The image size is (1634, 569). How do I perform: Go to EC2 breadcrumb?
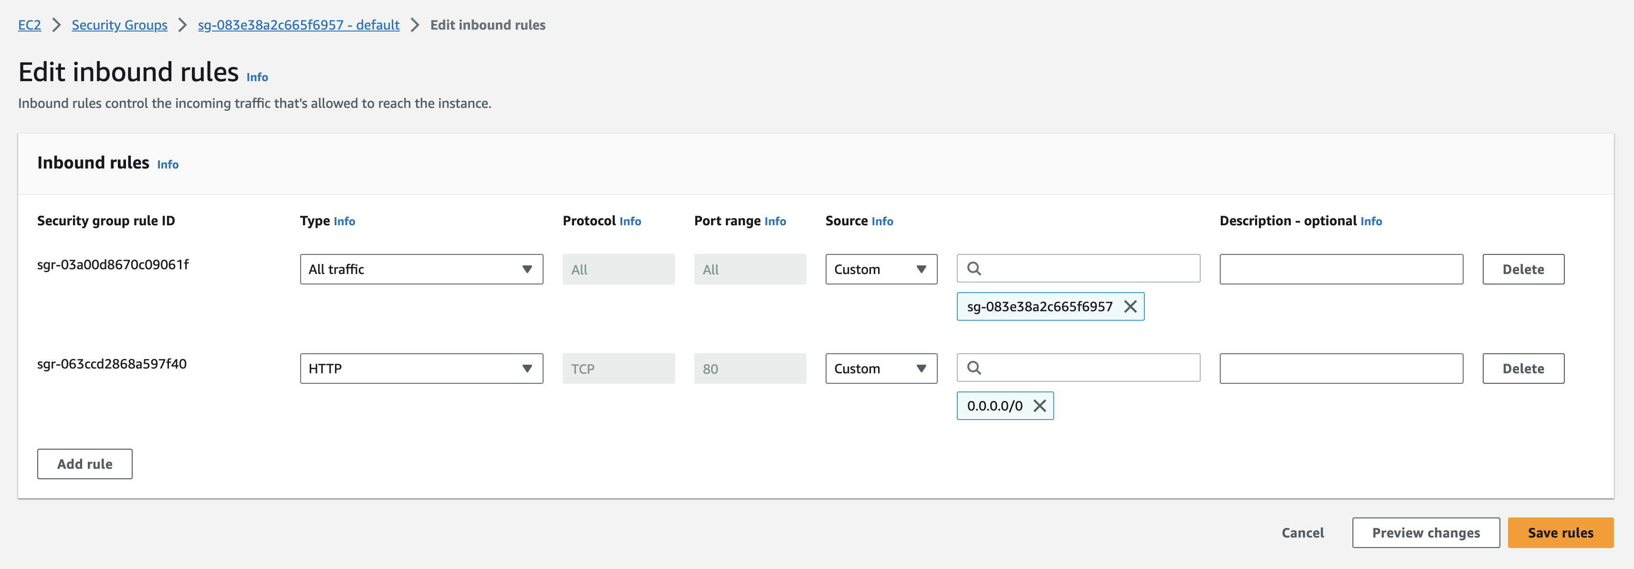click(29, 25)
